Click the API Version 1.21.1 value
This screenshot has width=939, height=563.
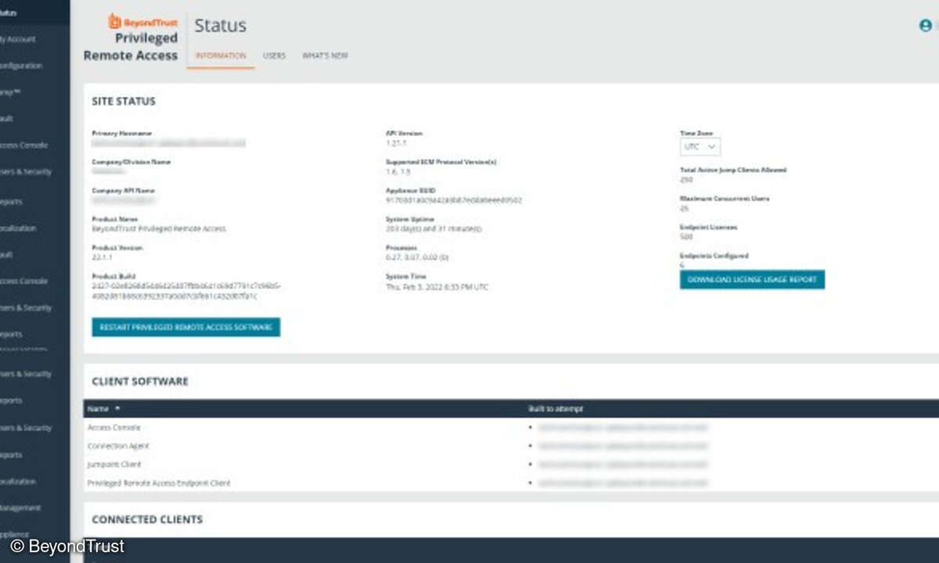[397, 143]
